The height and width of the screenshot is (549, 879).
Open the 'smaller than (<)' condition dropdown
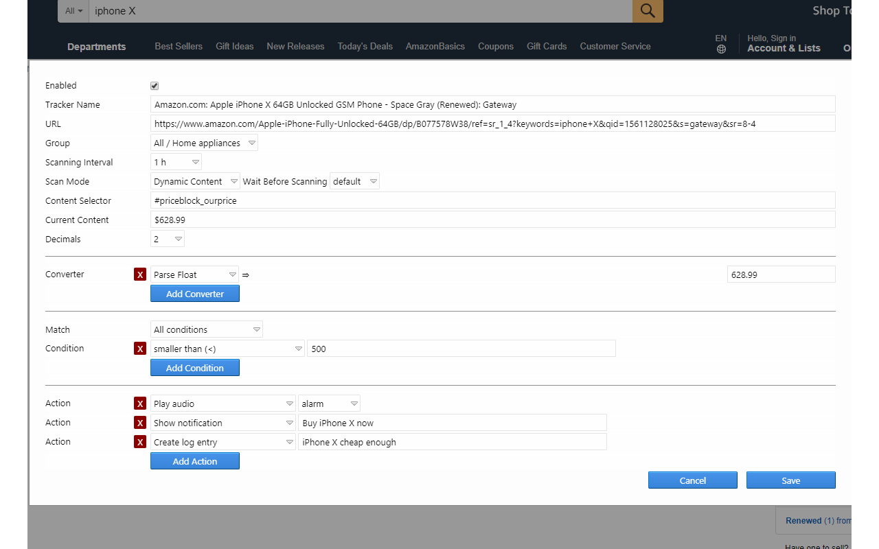point(227,349)
